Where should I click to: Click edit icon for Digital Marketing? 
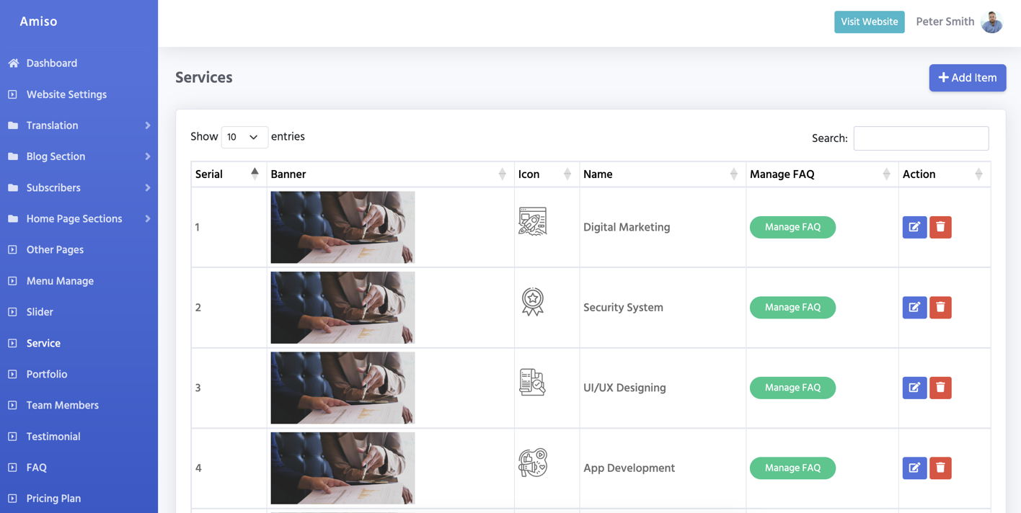[x=914, y=227]
